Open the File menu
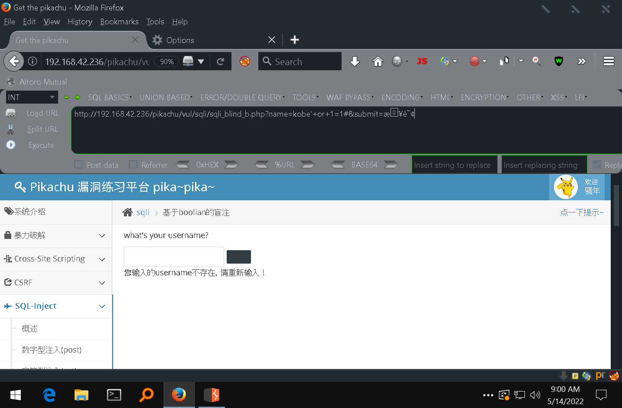The height and width of the screenshot is (408, 622). click(x=10, y=22)
